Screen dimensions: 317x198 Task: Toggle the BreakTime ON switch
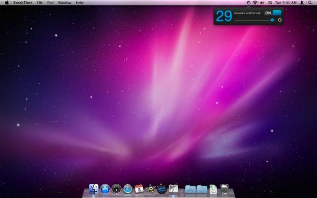(x=273, y=13)
